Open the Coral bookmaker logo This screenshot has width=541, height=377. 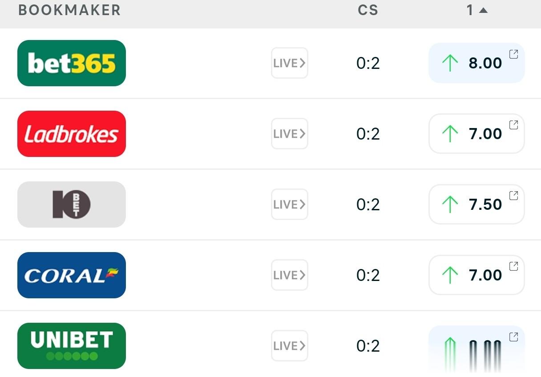[71, 275]
